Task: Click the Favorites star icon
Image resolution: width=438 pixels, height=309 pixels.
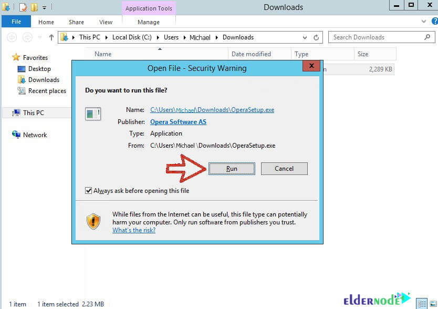Action: [x=16, y=57]
